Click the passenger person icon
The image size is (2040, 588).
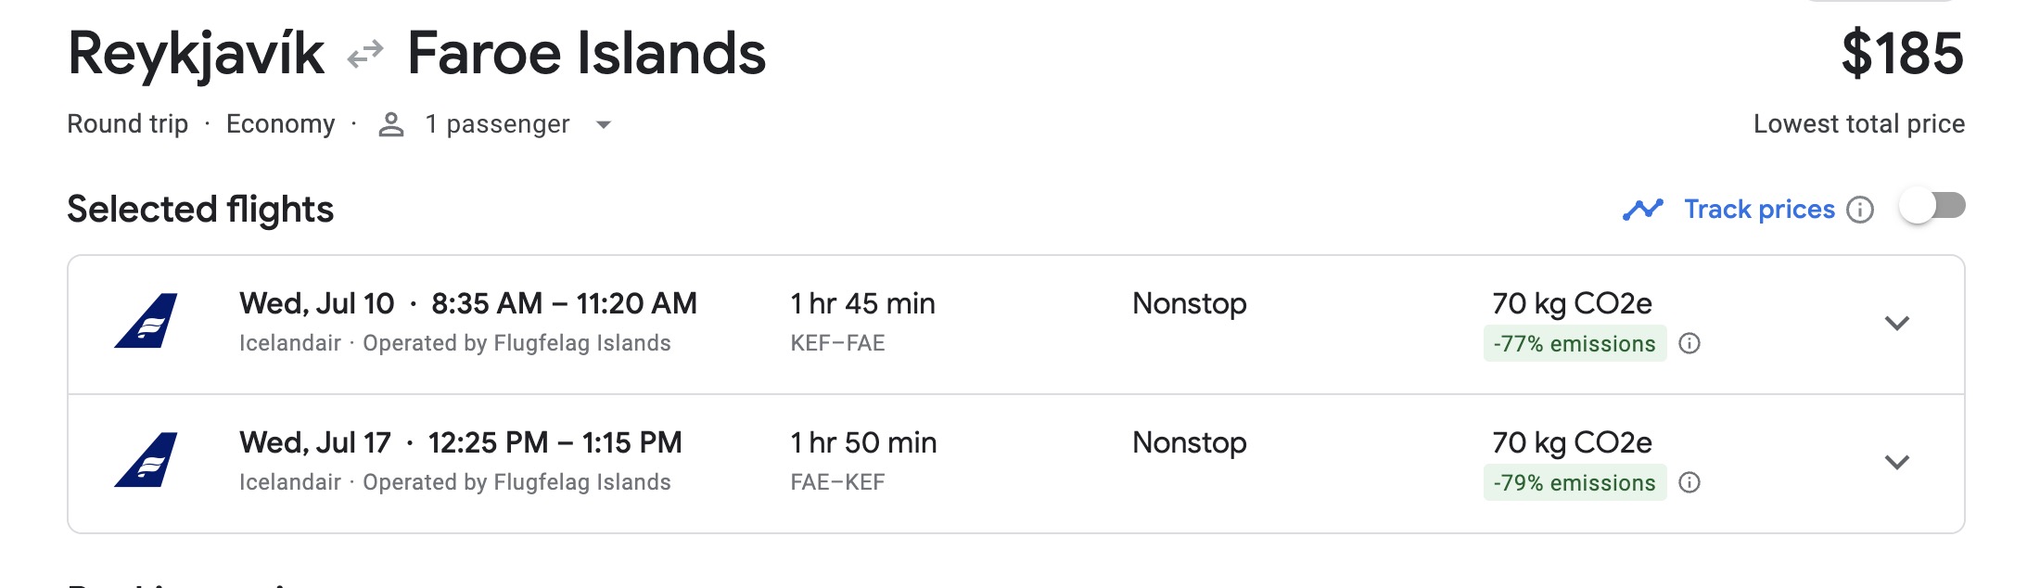click(390, 123)
